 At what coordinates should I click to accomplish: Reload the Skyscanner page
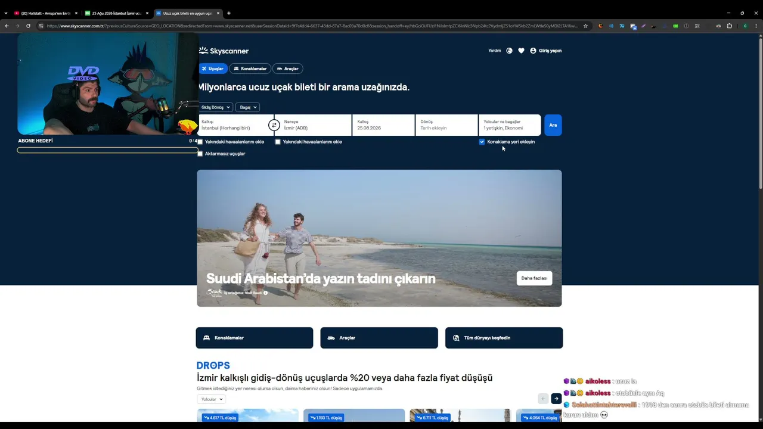[x=28, y=26]
